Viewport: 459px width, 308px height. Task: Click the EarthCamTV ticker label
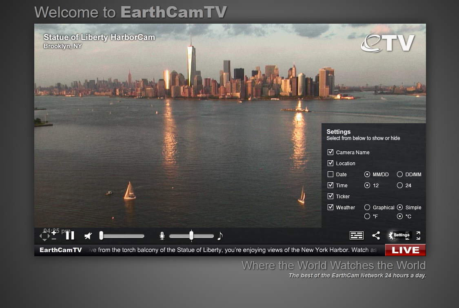click(61, 250)
